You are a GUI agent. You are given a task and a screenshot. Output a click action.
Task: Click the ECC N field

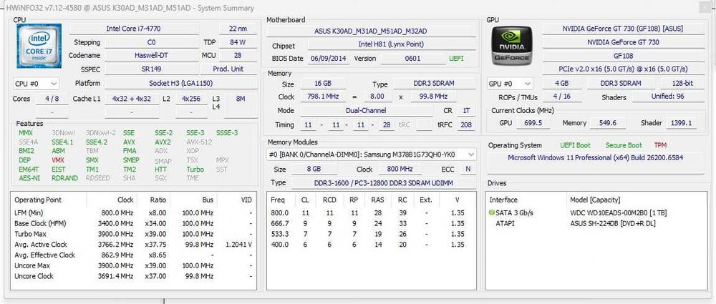tap(468, 169)
